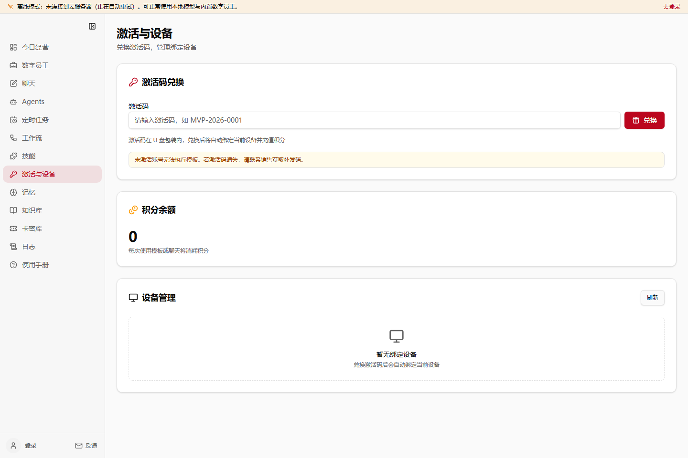Click the 去登录 link in the top banner

click(x=671, y=7)
